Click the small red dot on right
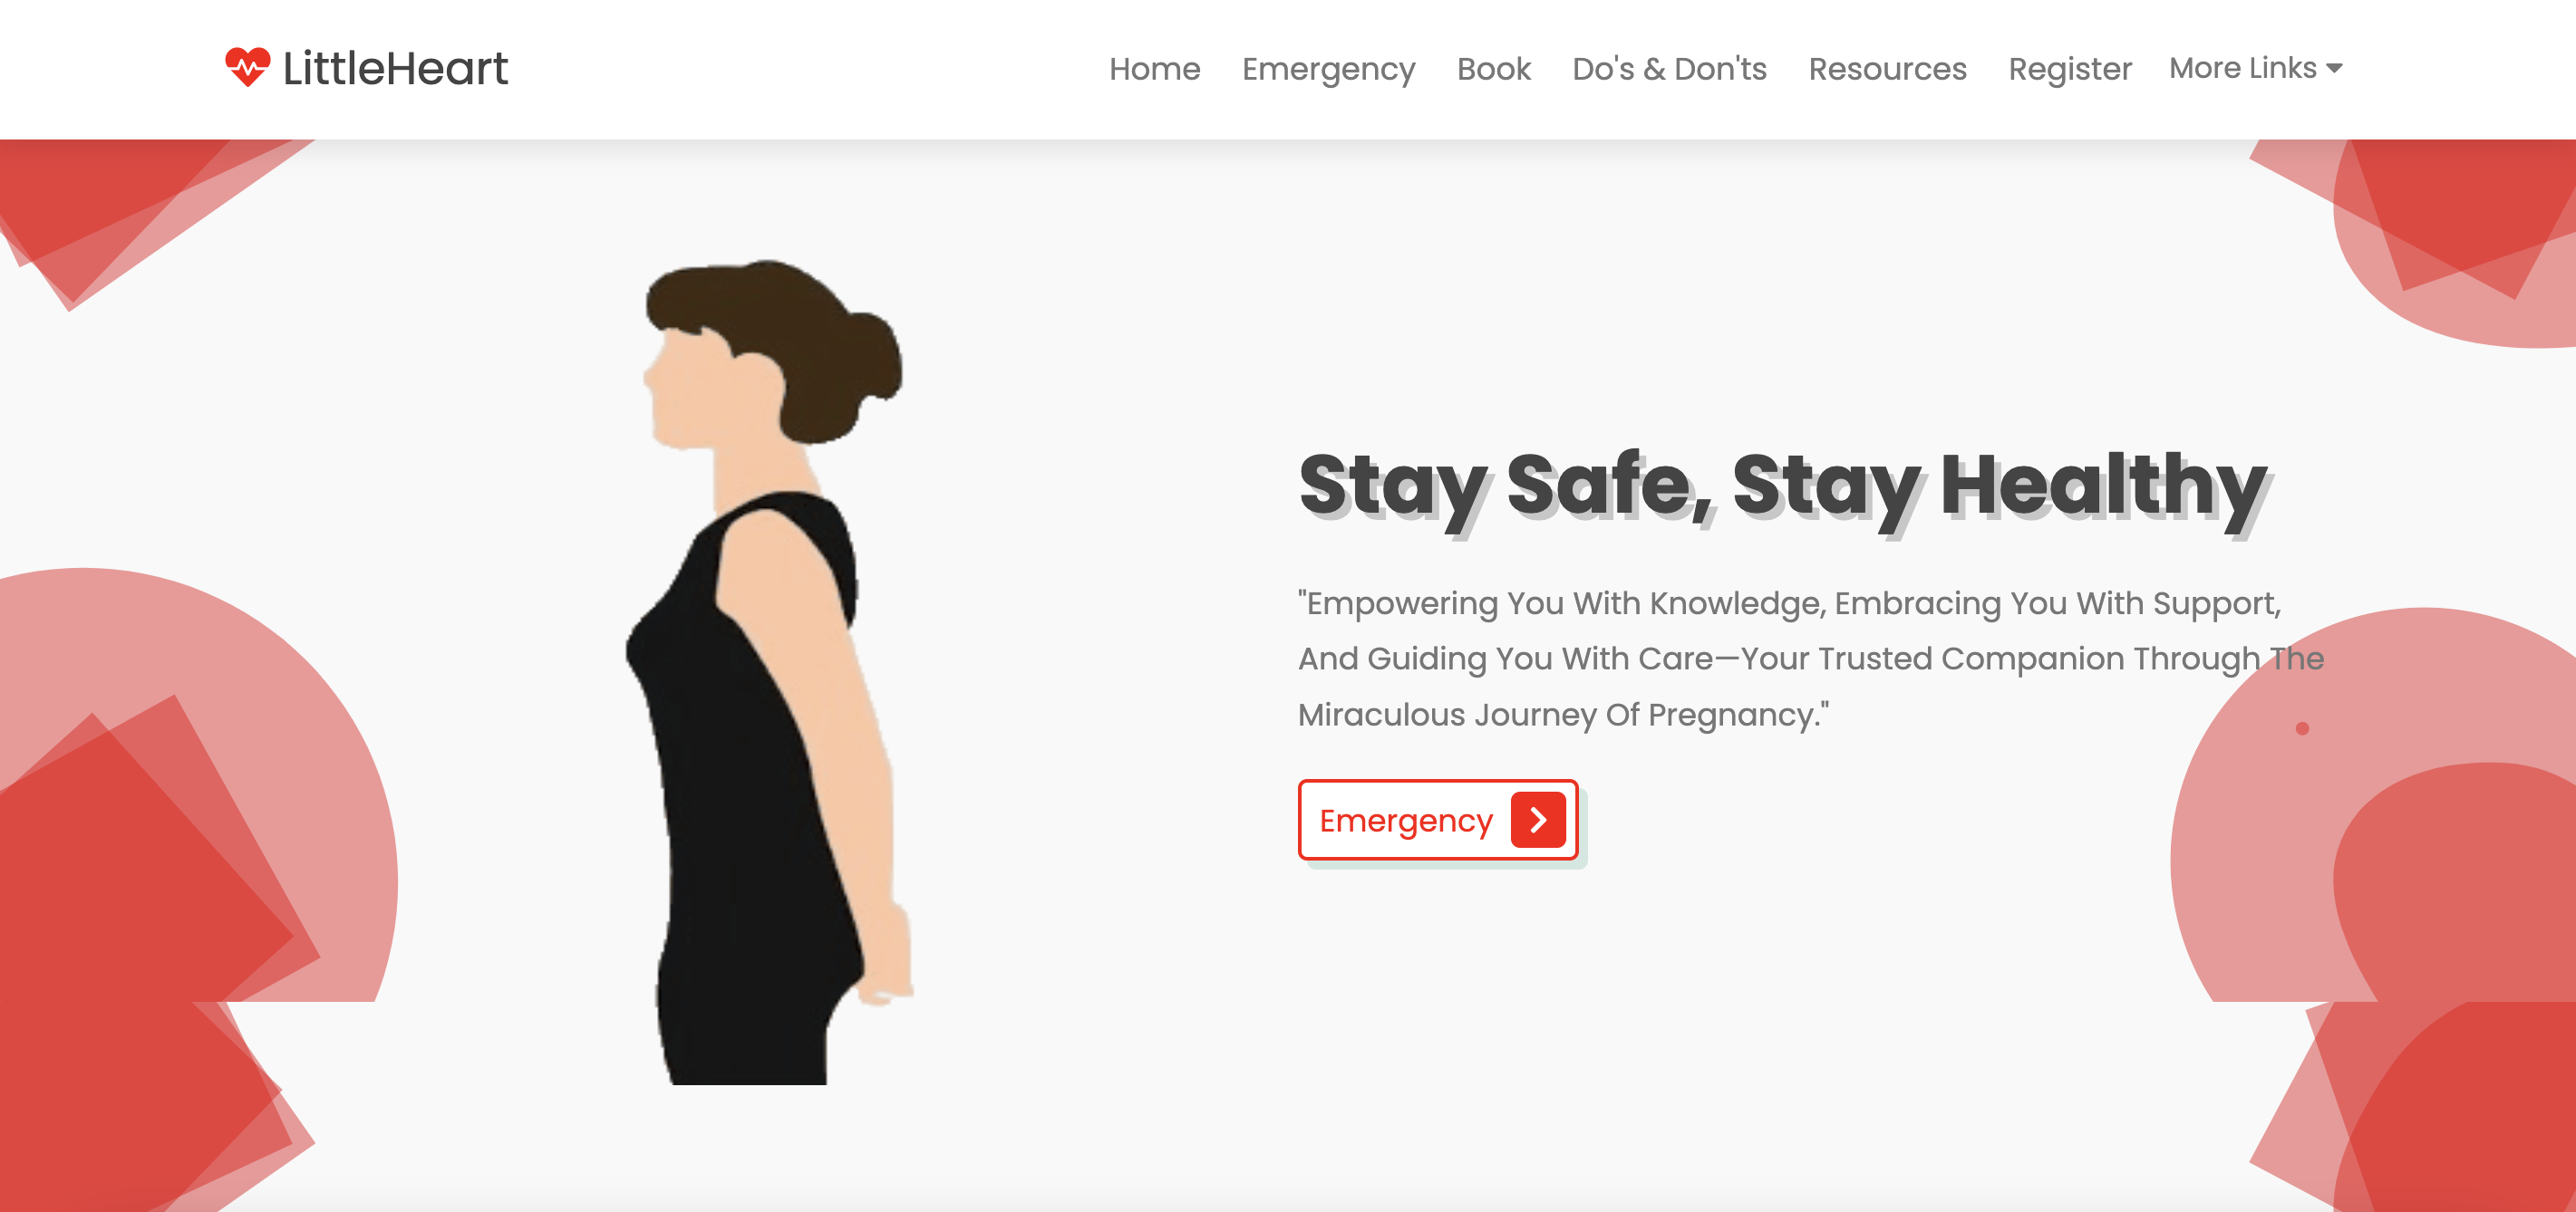 click(2302, 728)
